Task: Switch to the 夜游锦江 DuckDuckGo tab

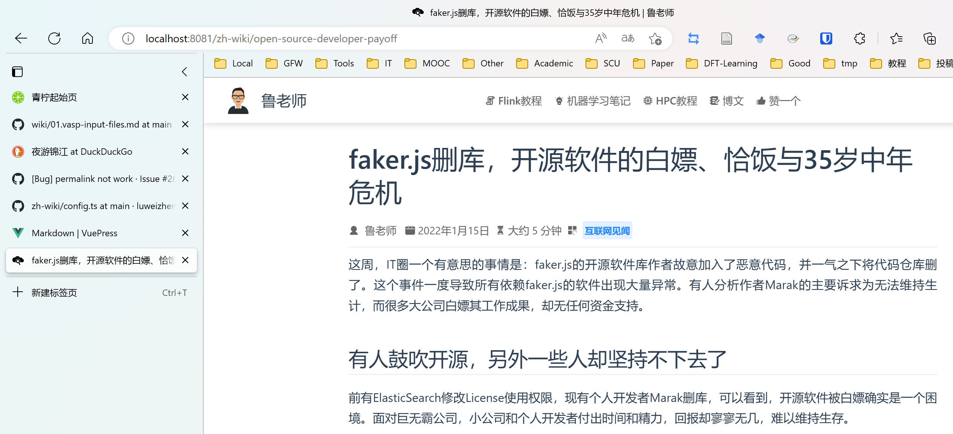Action: 81,151
